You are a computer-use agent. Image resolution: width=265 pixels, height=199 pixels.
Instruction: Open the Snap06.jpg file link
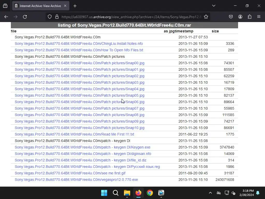coord(79,102)
